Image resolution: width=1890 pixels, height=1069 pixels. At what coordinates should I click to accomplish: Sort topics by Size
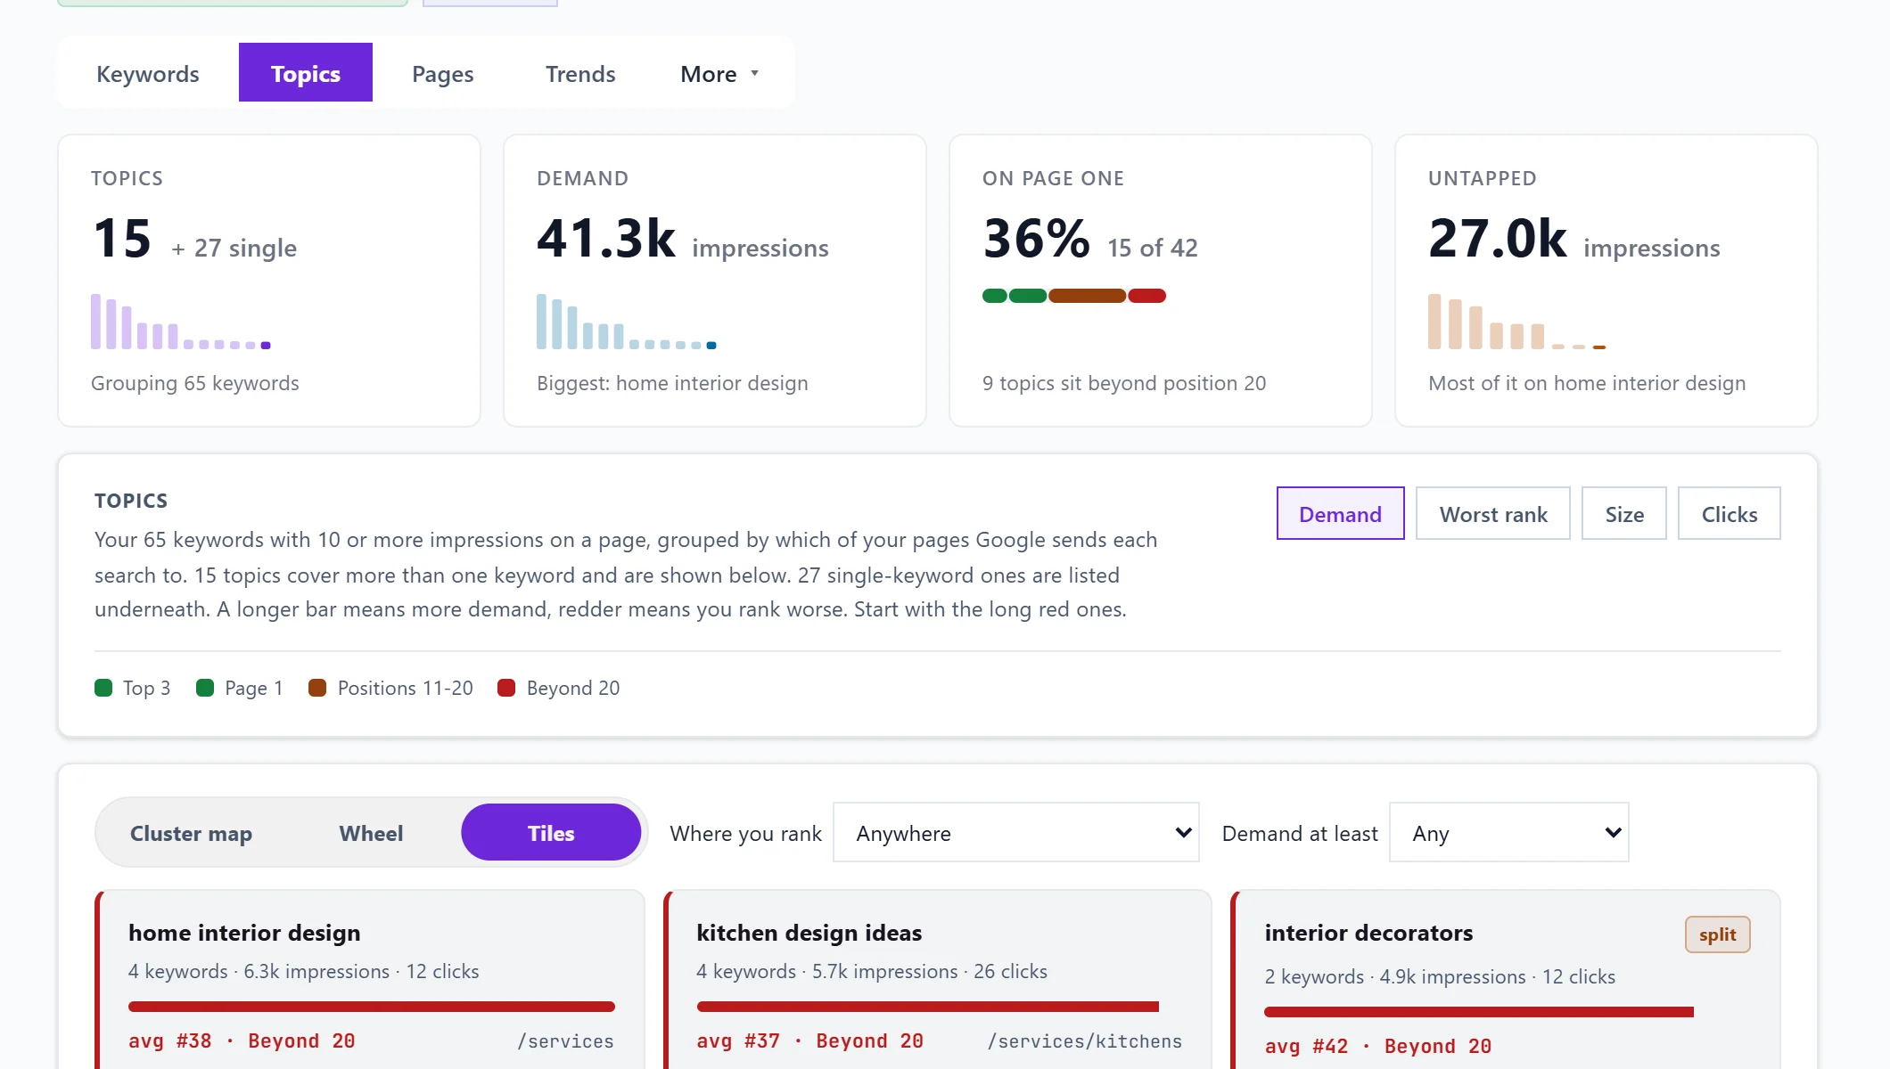point(1624,513)
